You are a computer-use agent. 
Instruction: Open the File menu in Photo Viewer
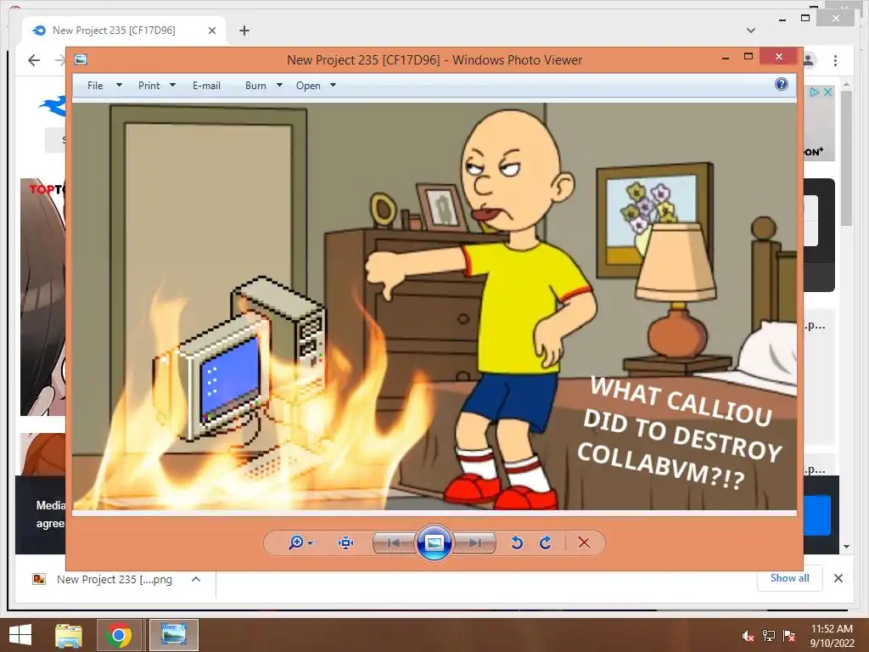[x=95, y=86]
